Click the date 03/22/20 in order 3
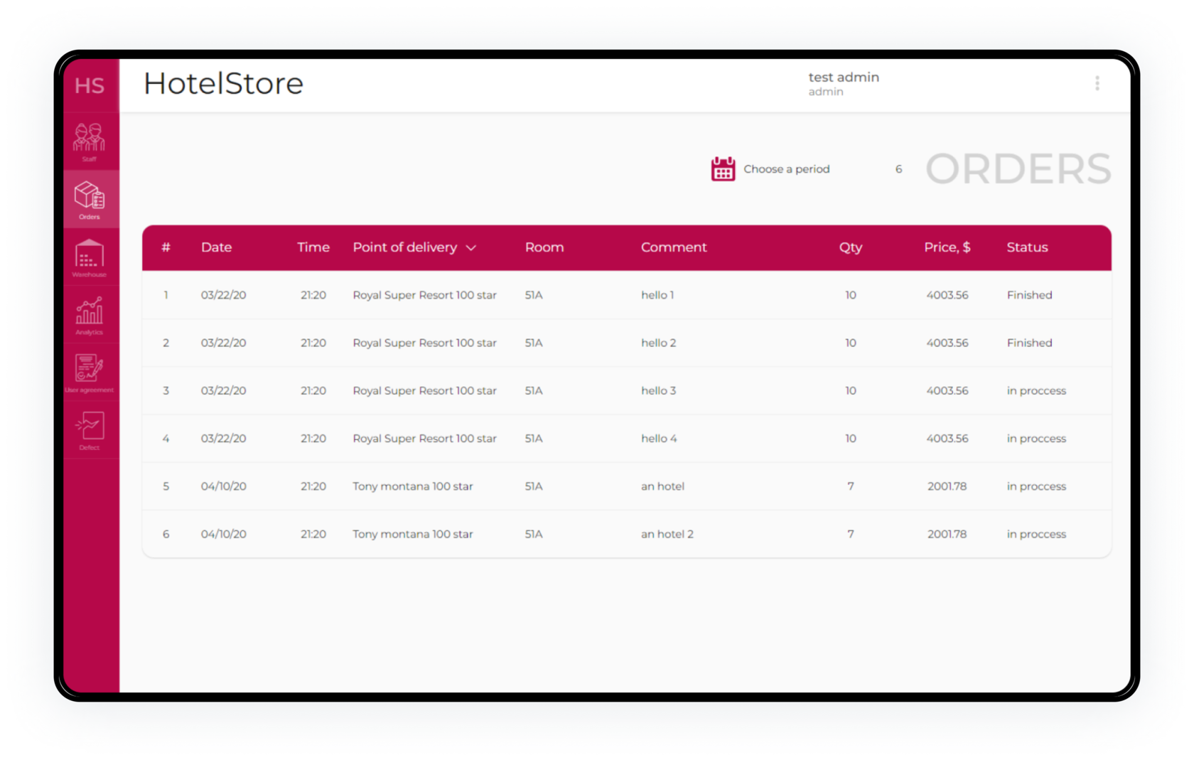Image resolution: width=1194 pixels, height=760 pixels. coord(223,390)
